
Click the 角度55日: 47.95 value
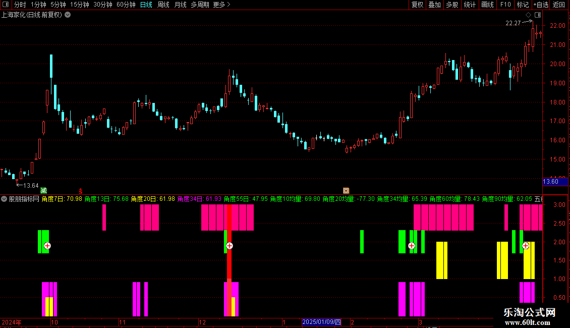point(246,199)
